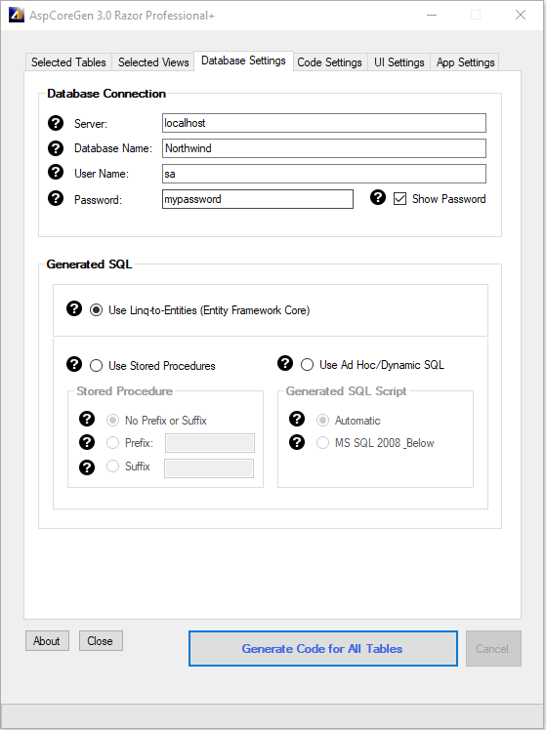Choose the Suffix radio option
Viewport: 546px width, 730px height.
pos(112,466)
